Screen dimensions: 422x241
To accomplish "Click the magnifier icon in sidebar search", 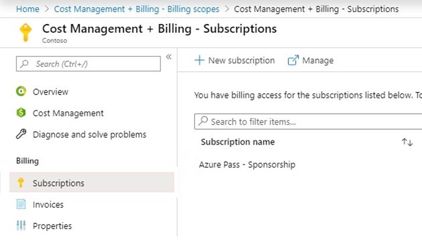I will [x=25, y=63].
